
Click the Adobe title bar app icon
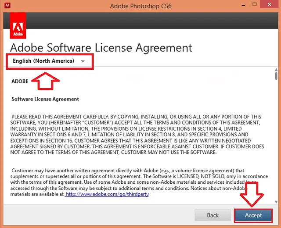click(7, 6)
